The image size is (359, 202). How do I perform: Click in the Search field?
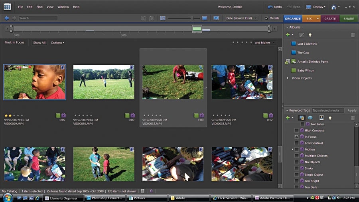[x=38, y=18]
